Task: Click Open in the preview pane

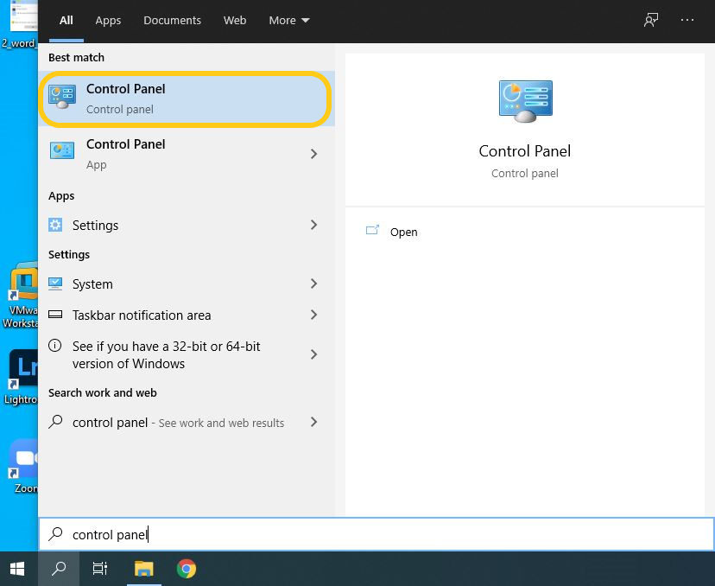Action: pos(403,232)
